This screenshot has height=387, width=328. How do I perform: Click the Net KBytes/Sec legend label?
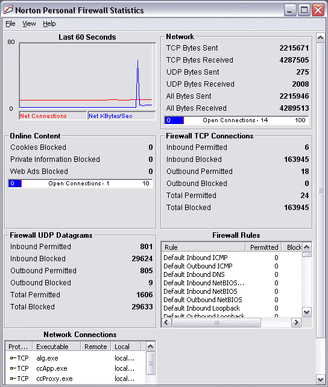pos(110,116)
